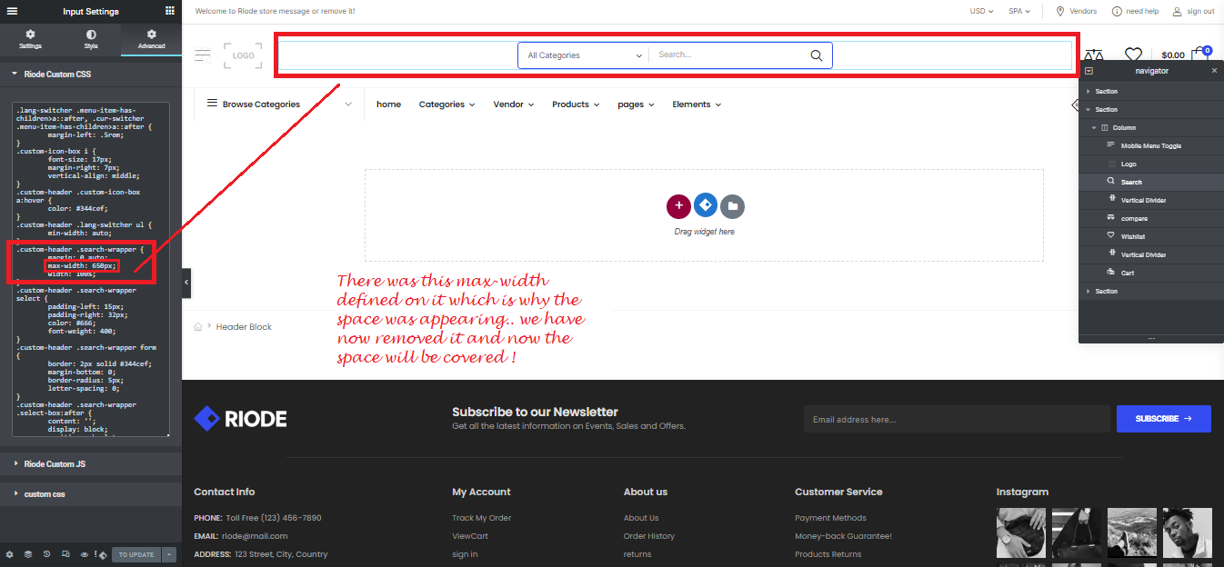Add new section with plus button

pos(678,206)
